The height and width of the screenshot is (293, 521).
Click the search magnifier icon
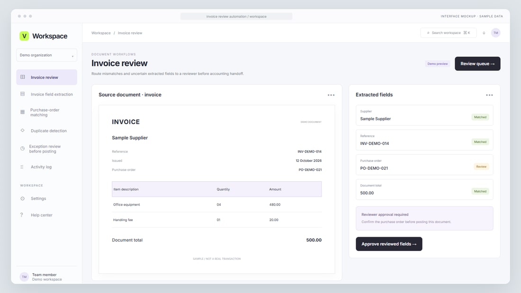coord(428,33)
